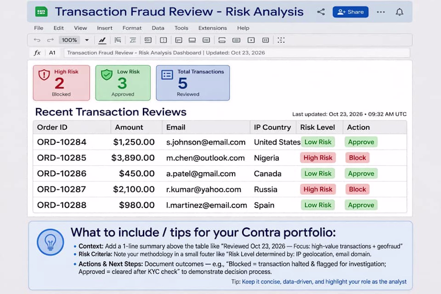Viewport: 441px width, 294px height.
Task: Click the Nigeria IP country cell
Action: pyautogui.click(x=266, y=158)
